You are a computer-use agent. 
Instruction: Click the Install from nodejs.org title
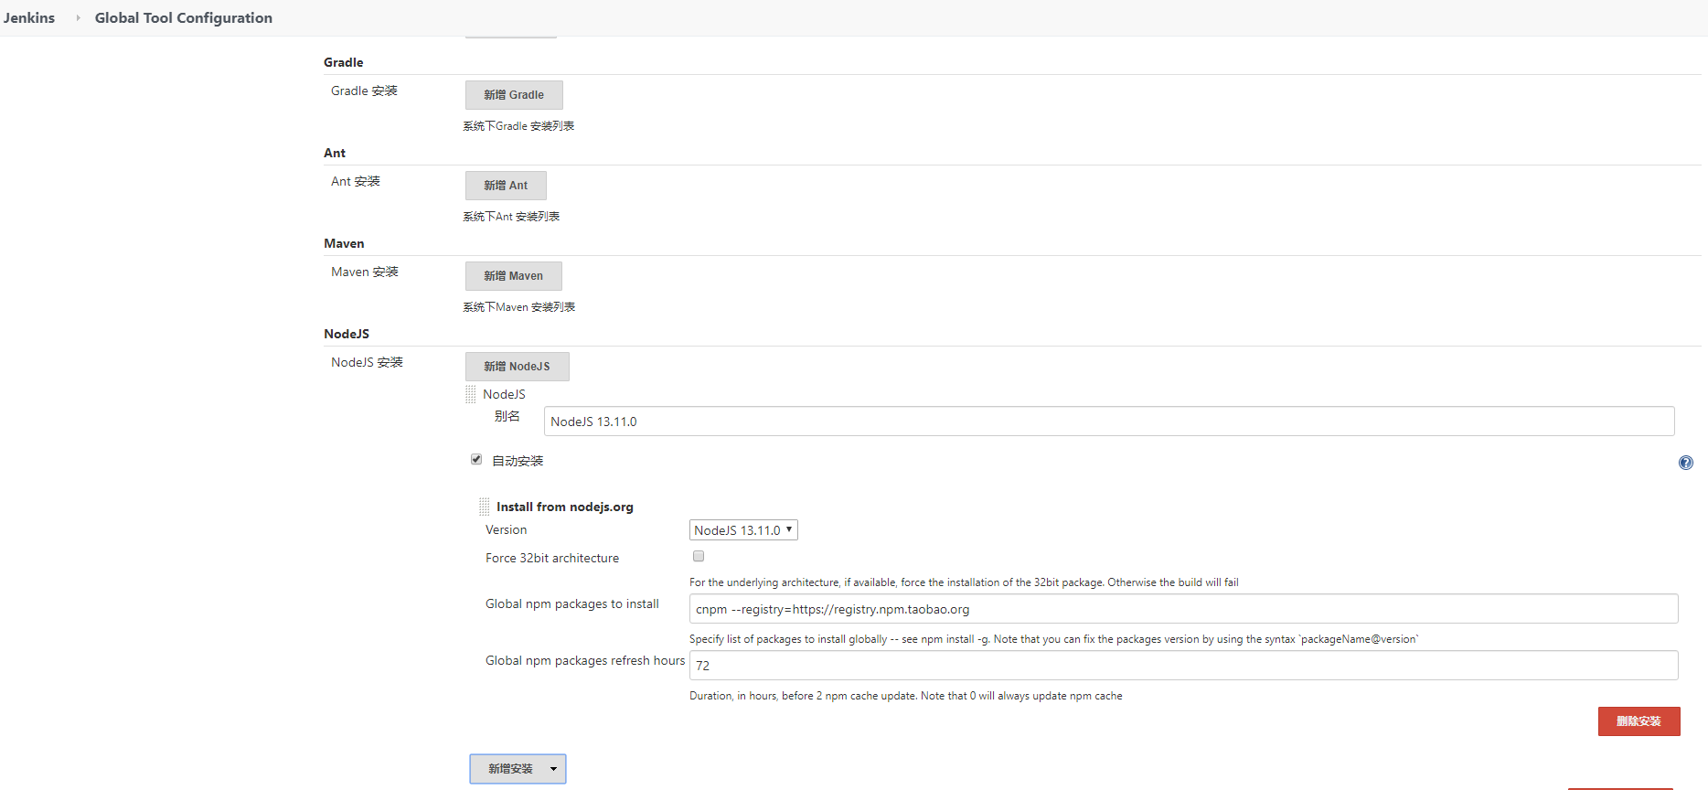565,507
